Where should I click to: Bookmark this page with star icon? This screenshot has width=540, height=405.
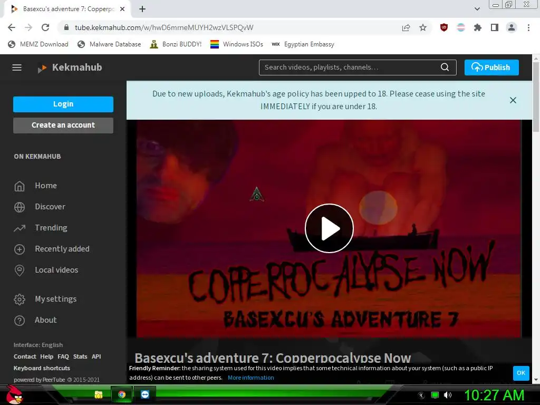423,27
